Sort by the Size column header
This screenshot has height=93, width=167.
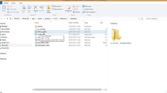[x=101, y=23]
